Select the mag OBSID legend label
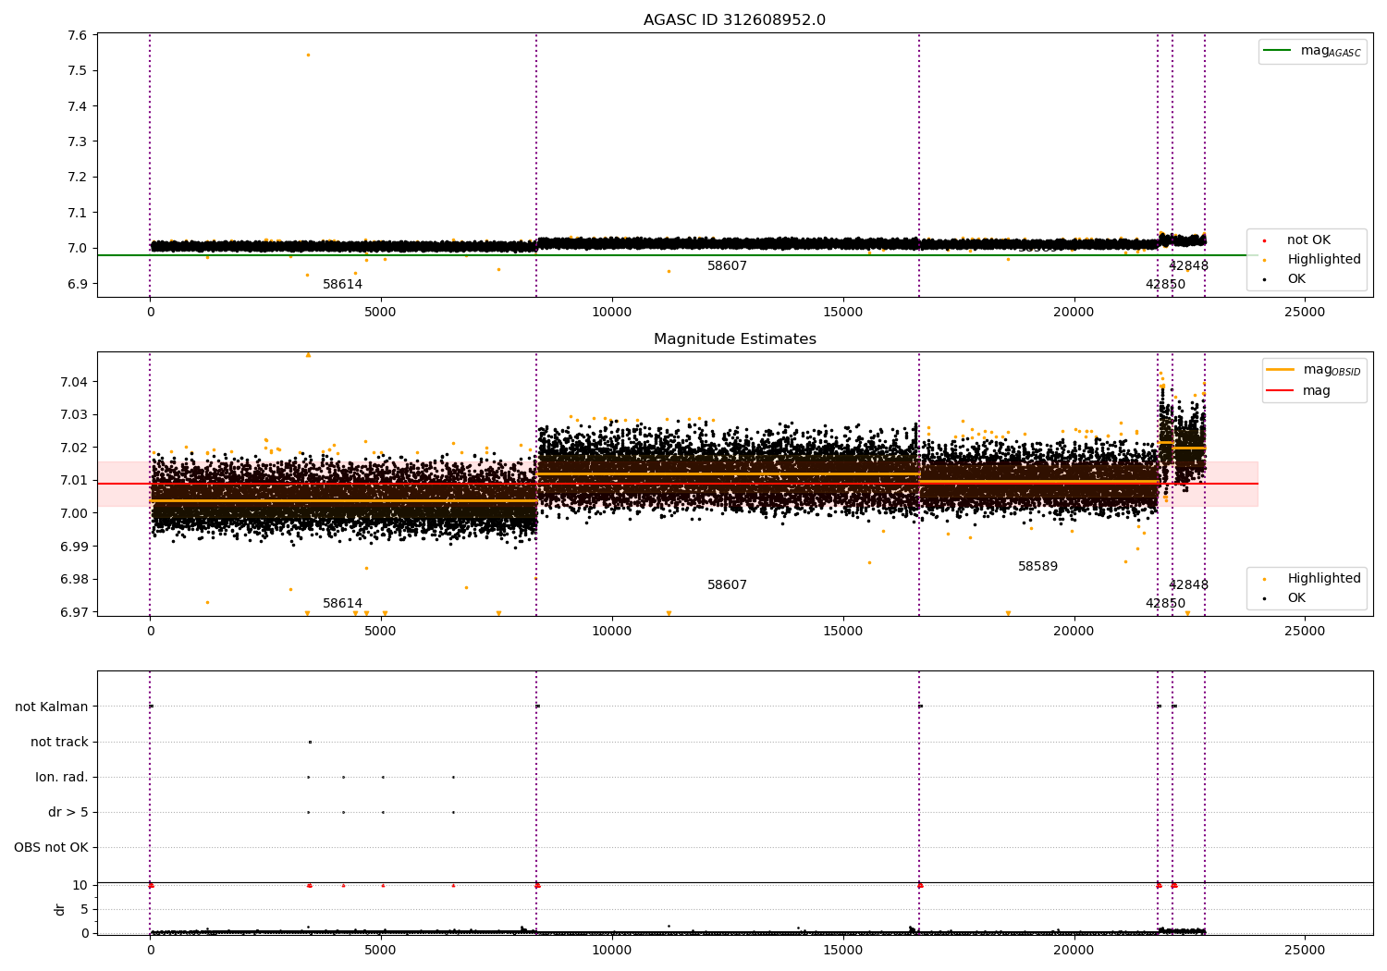Screen dimensions: 1387x971 [x=1332, y=370]
